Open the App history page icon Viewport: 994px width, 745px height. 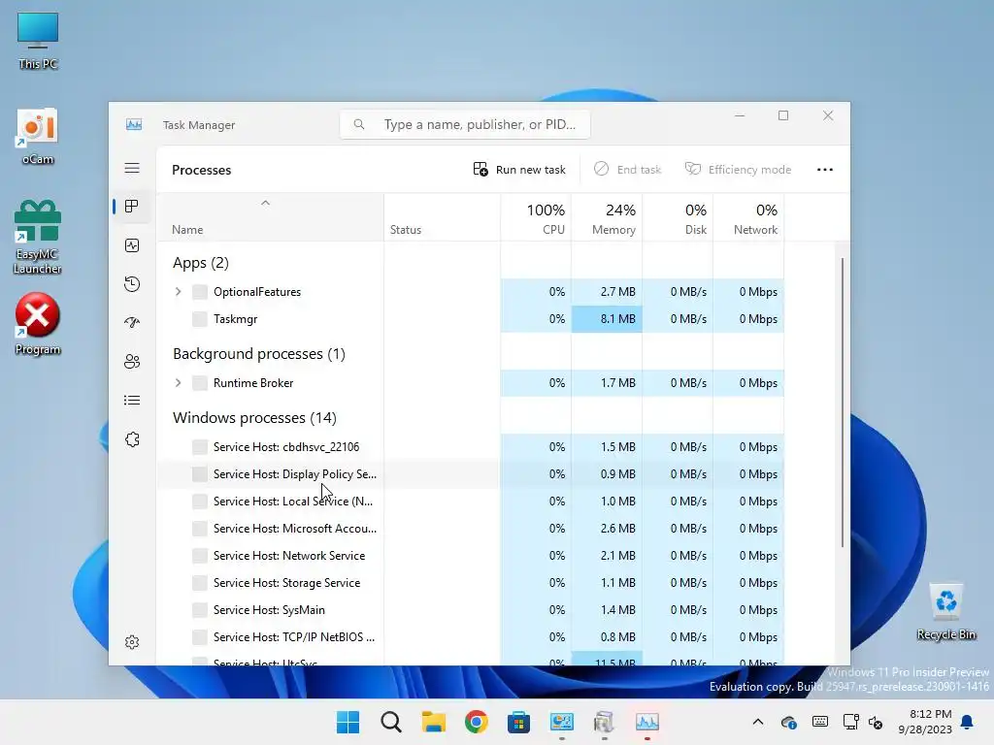click(132, 284)
